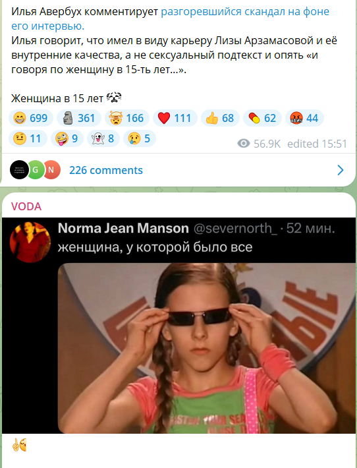Screen dimensions: 357x468
Task: Click the Norma Jean Manson avatar
Action: pos(30,242)
